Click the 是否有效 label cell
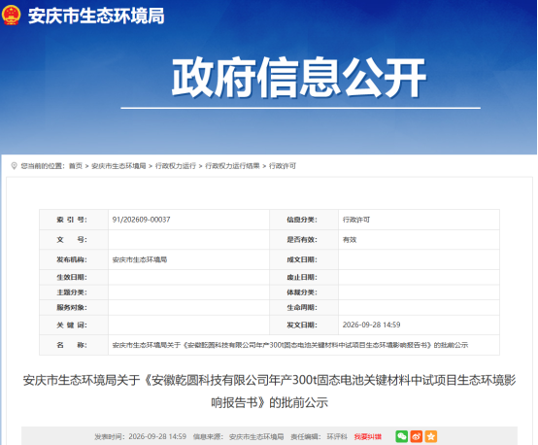The height and width of the screenshot is (445, 538). point(304,240)
